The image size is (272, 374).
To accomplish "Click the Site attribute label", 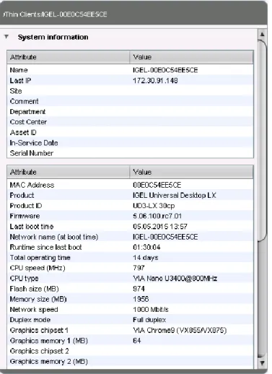I will pyautogui.click(x=16, y=91).
